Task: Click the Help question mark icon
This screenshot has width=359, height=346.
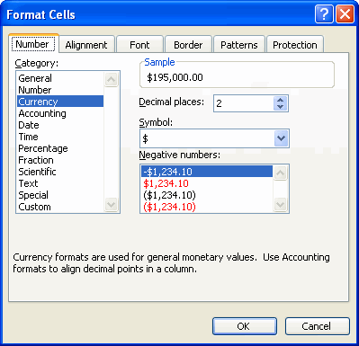Action: click(x=324, y=14)
